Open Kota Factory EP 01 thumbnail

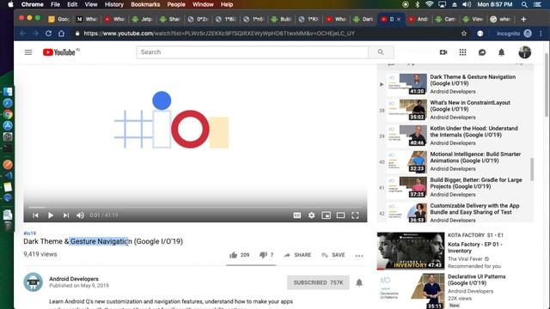coord(411,251)
